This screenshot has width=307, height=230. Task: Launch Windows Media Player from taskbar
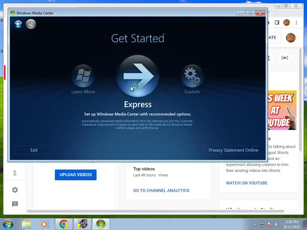[45, 224]
